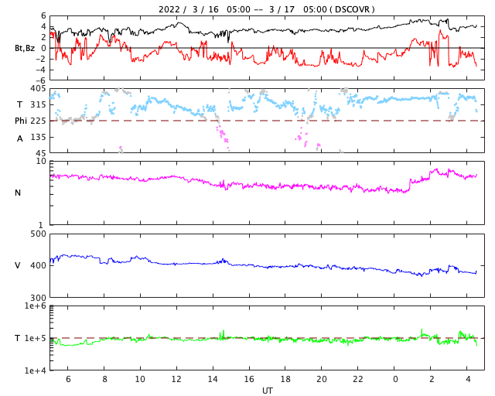
Task: Click the Phi axis label
Action: 21,121
